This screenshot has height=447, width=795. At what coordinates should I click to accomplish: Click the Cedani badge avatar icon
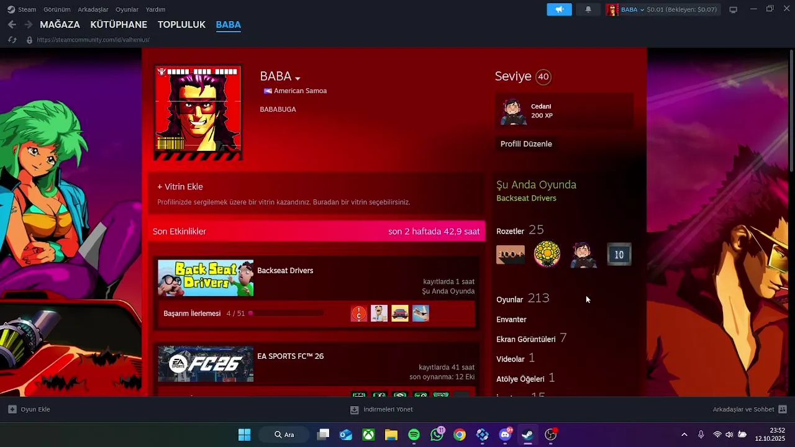[514, 112]
